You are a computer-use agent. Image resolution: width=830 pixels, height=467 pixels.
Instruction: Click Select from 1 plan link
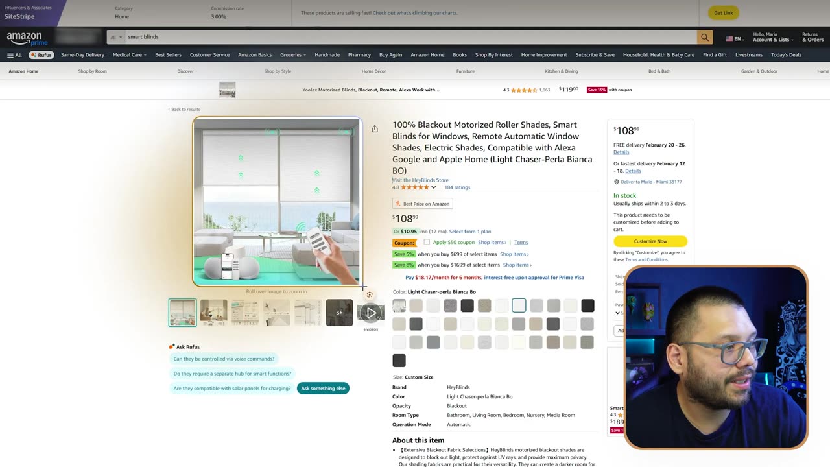(470, 232)
